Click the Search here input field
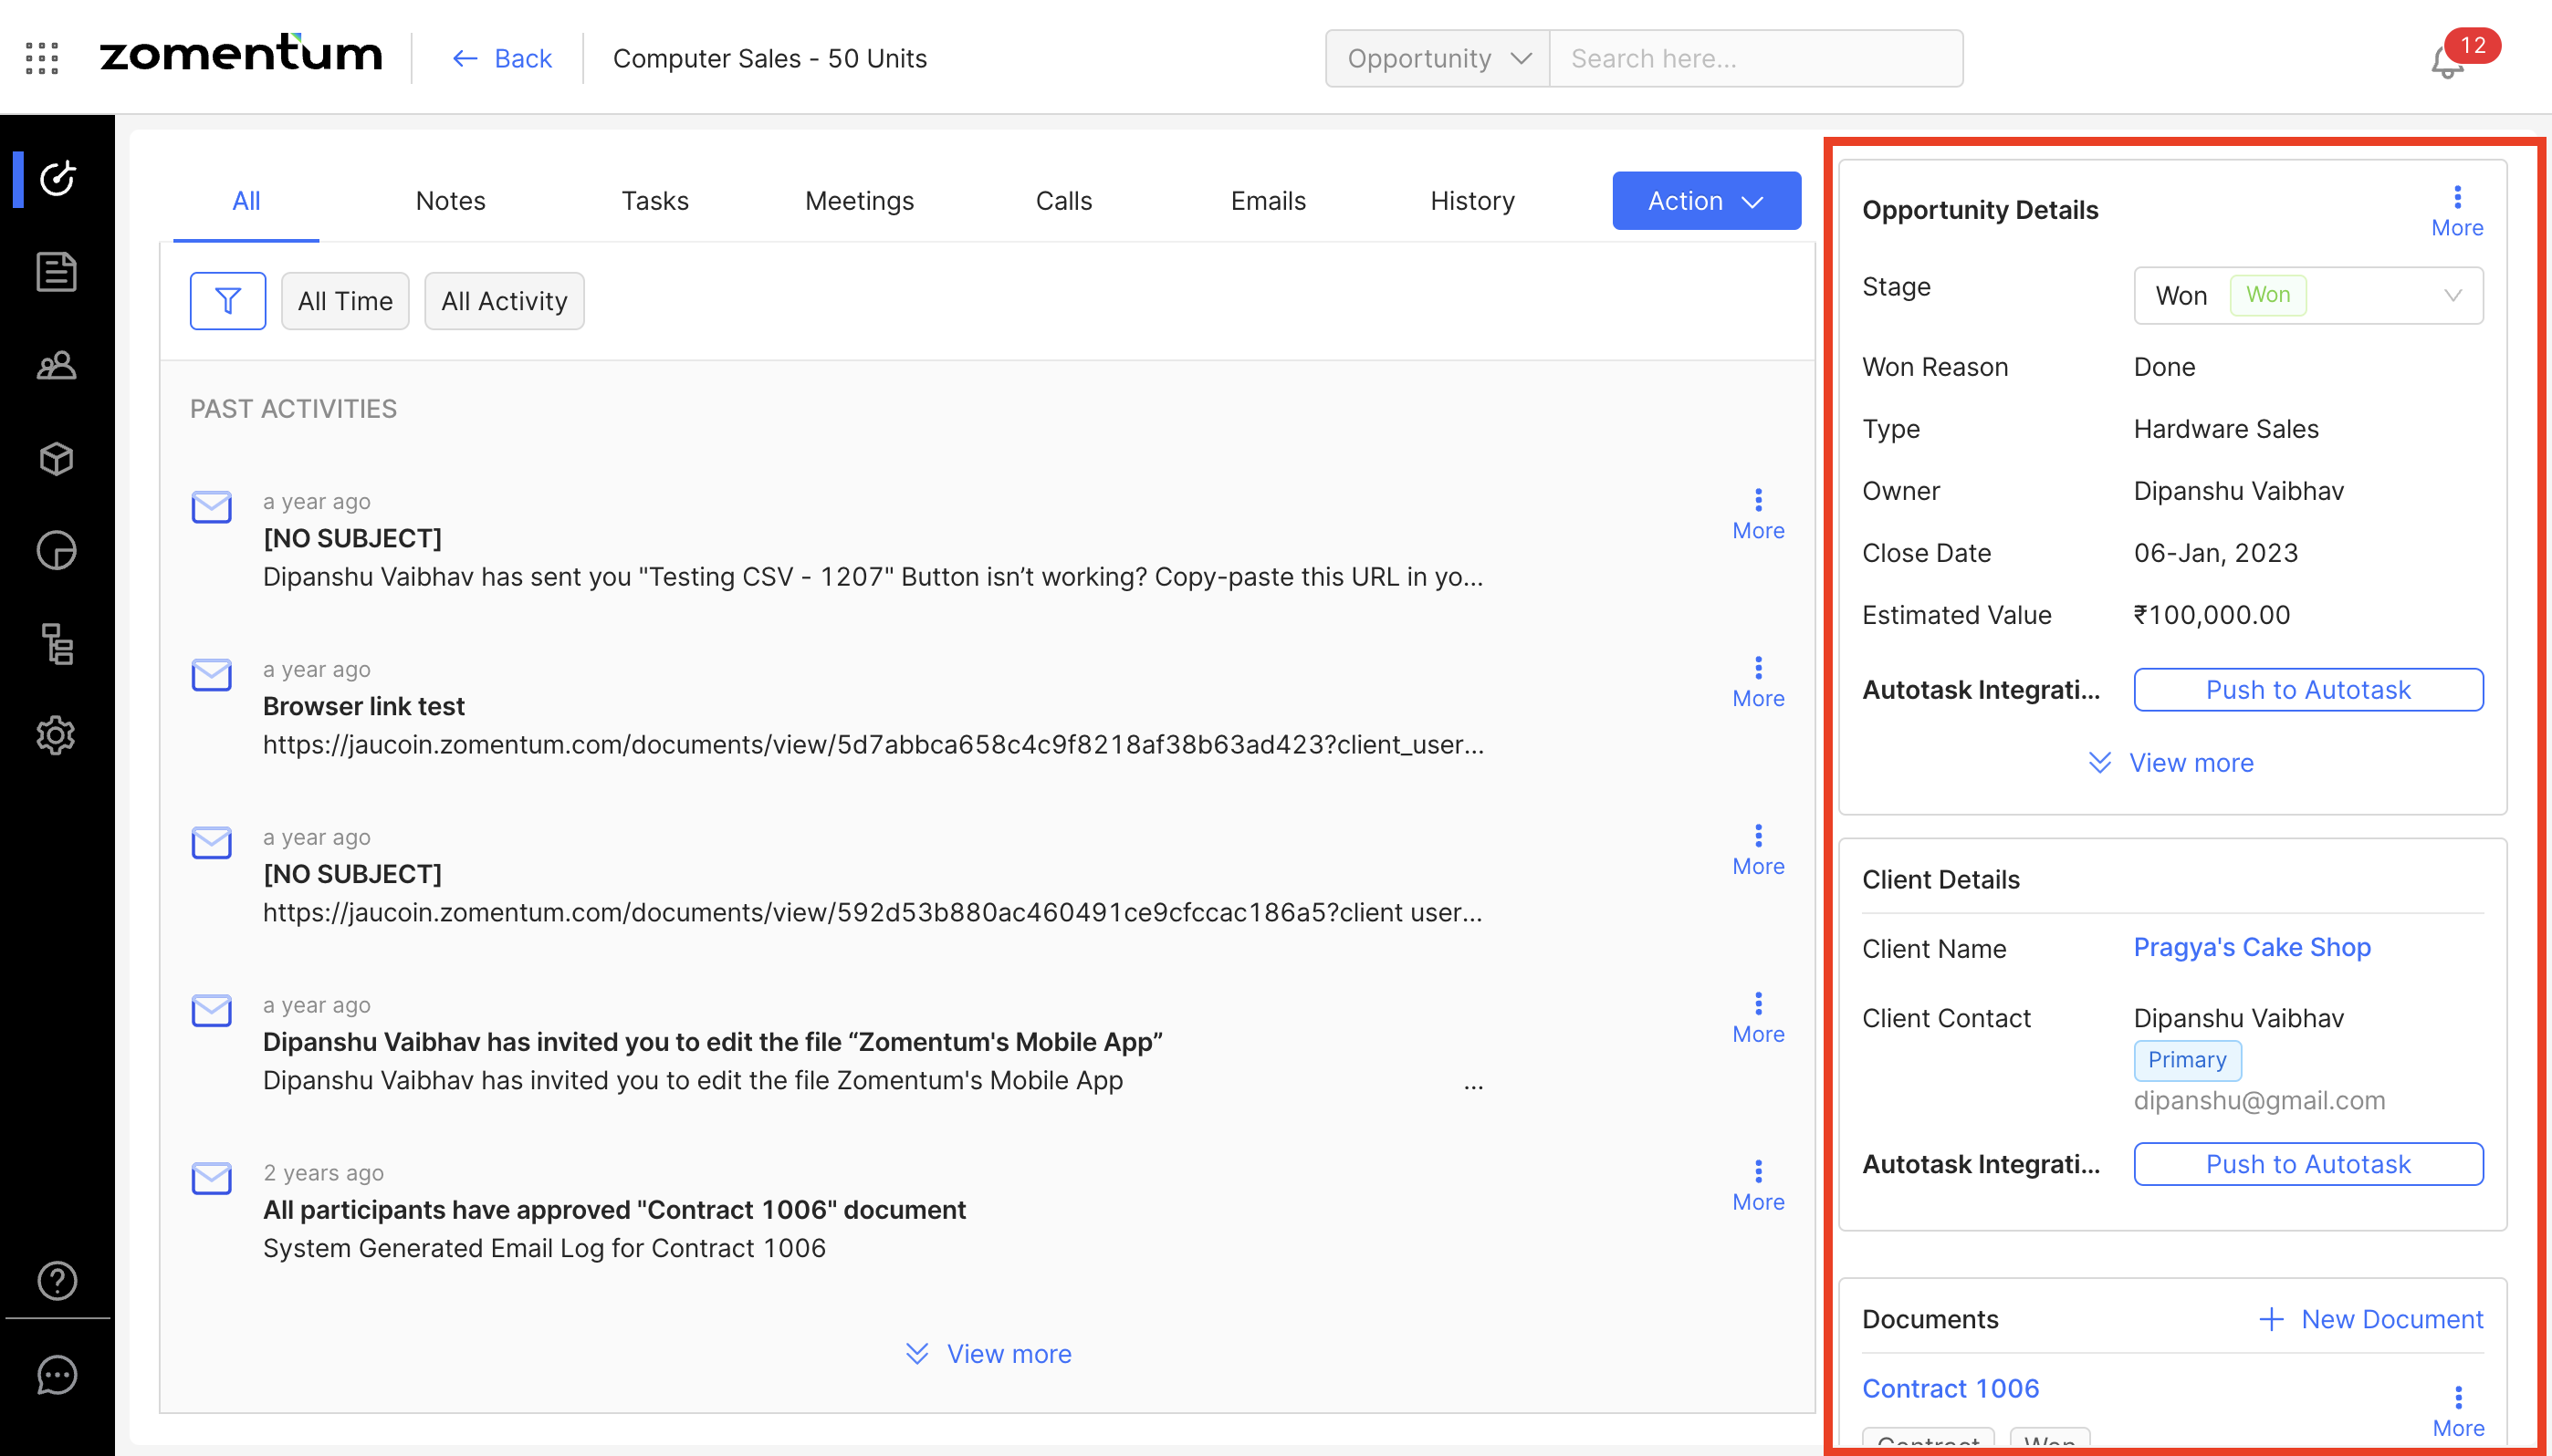The image size is (2552, 1456). click(x=1754, y=58)
